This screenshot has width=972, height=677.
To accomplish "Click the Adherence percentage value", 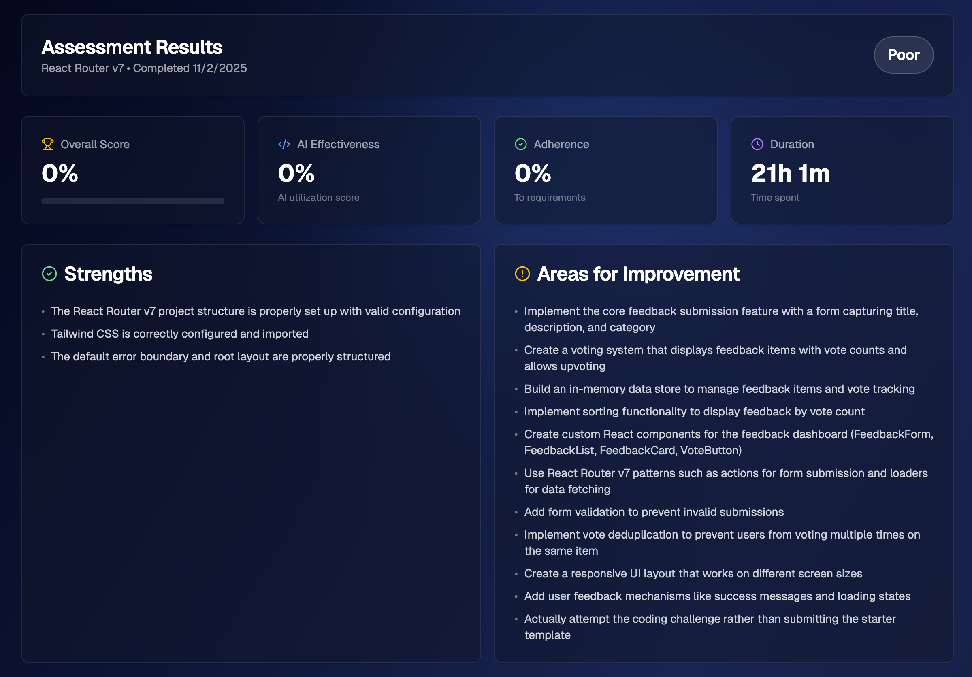I will [x=532, y=173].
